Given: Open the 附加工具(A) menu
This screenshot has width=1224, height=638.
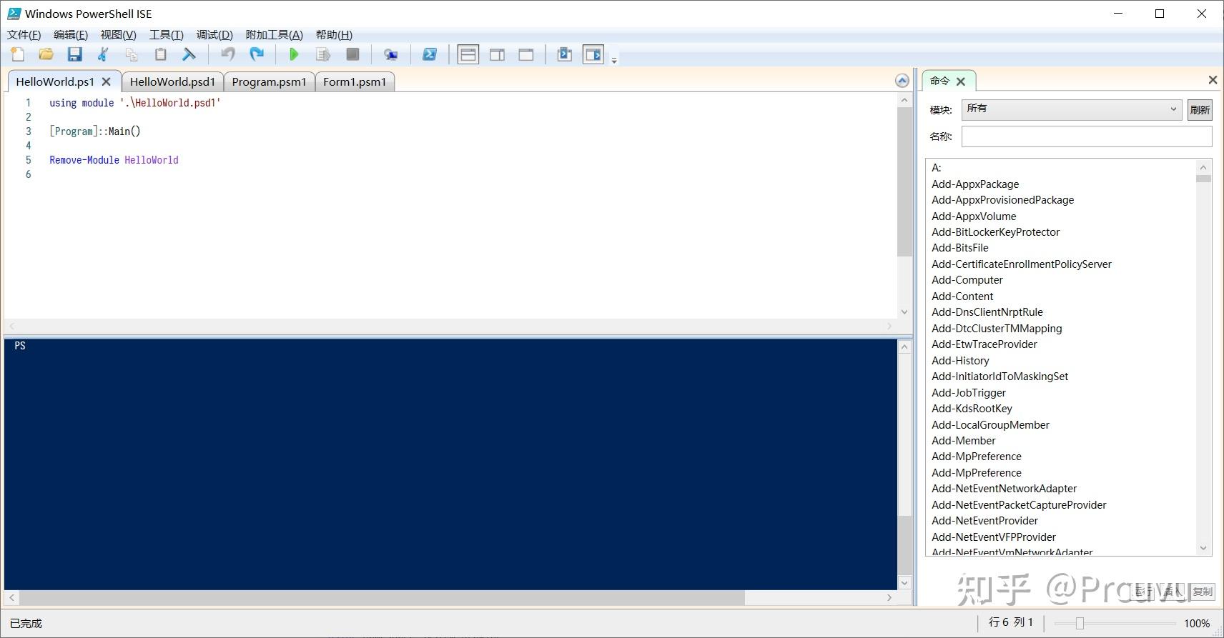Looking at the screenshot, I should click(x=274, y=34).
